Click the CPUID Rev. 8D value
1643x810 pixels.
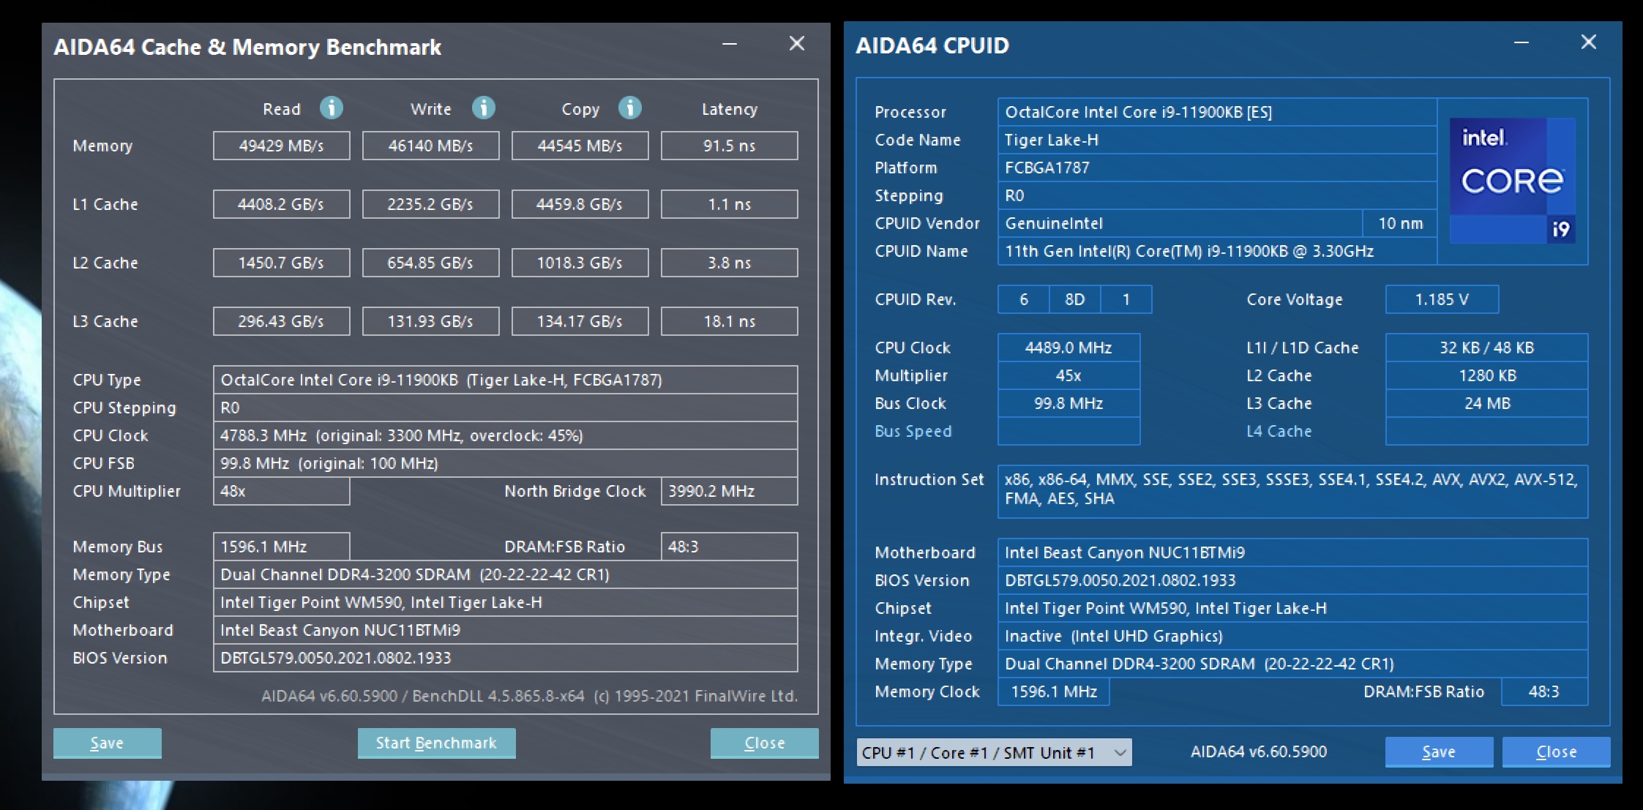[x=1074, y=299]
